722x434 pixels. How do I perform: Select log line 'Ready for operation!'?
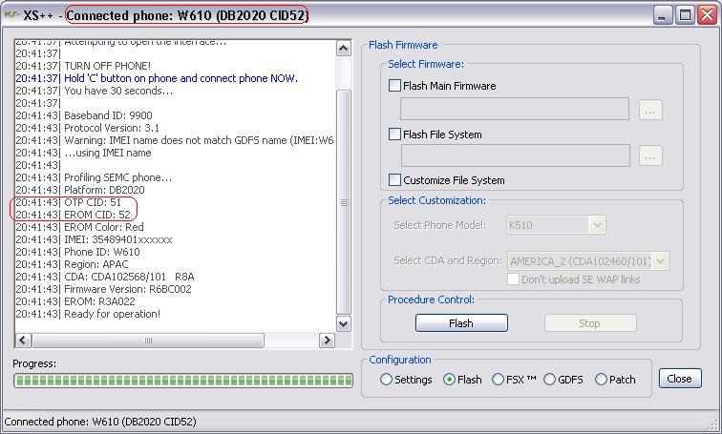112,314
